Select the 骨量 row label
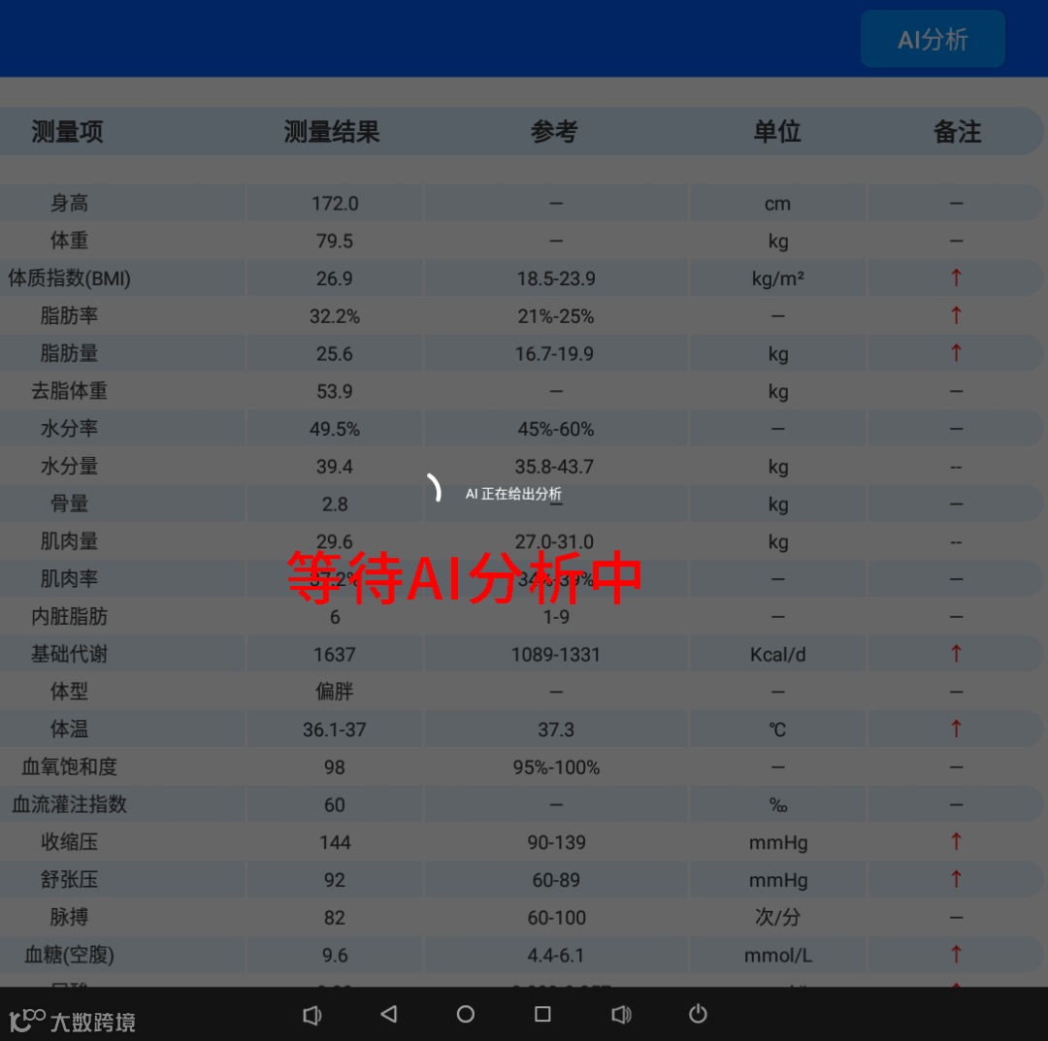The height and width of the screenshot is (1041, 1048). click(69, 504)
